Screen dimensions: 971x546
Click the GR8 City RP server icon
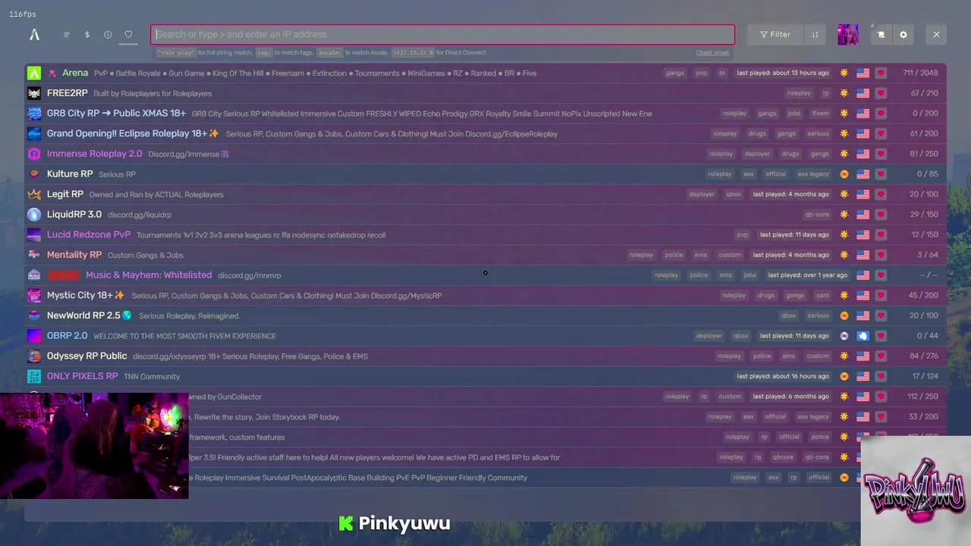click(x=34, y=113)
